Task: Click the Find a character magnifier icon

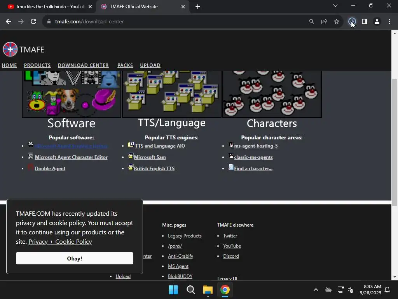Action: pos(231,167)
